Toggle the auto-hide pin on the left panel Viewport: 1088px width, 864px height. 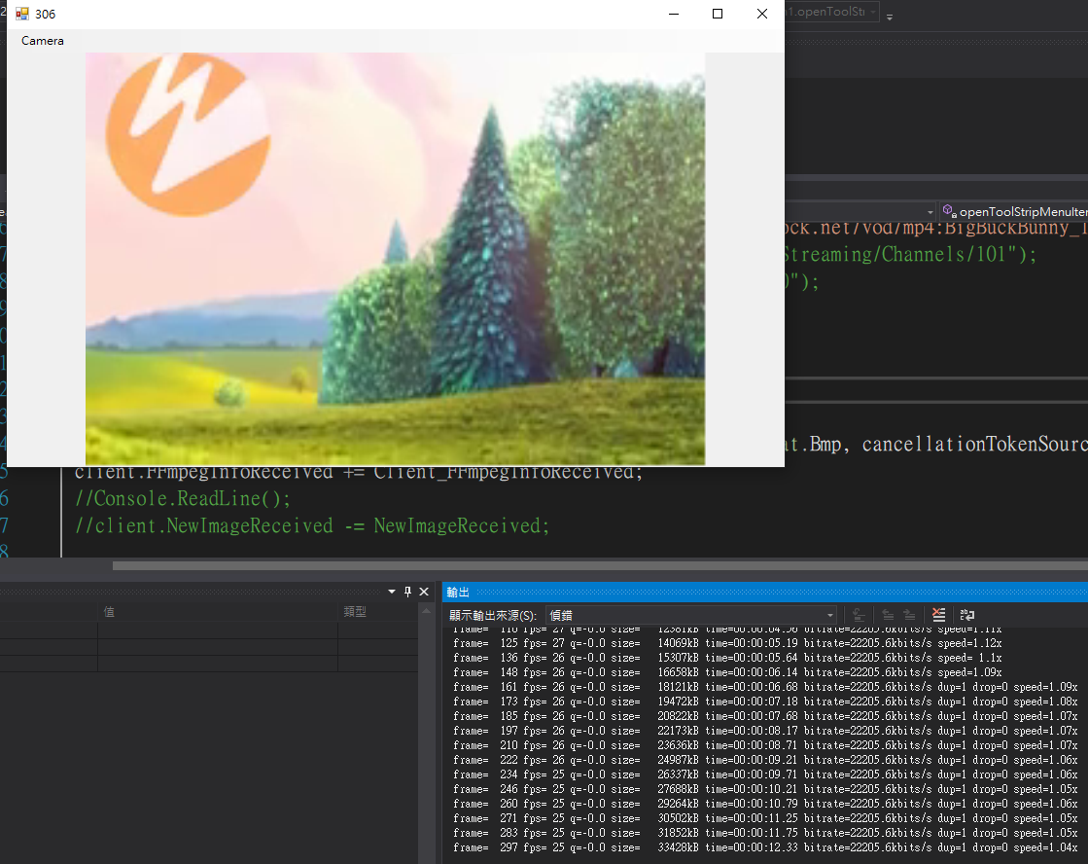(407, 592)
